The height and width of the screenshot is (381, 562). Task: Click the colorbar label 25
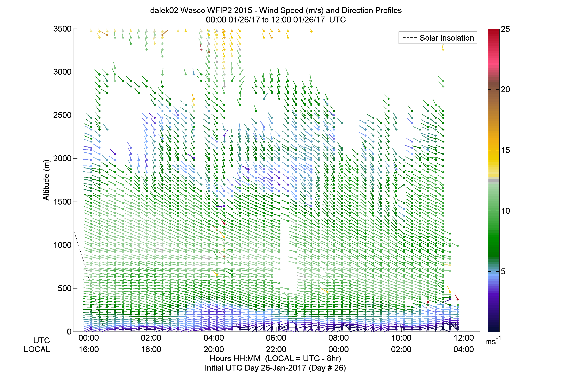(x=505, y=29)
